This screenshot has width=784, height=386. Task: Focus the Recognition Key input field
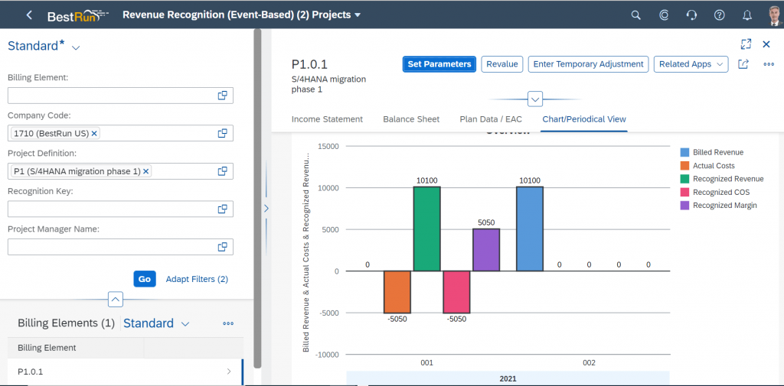click(120, 209)
